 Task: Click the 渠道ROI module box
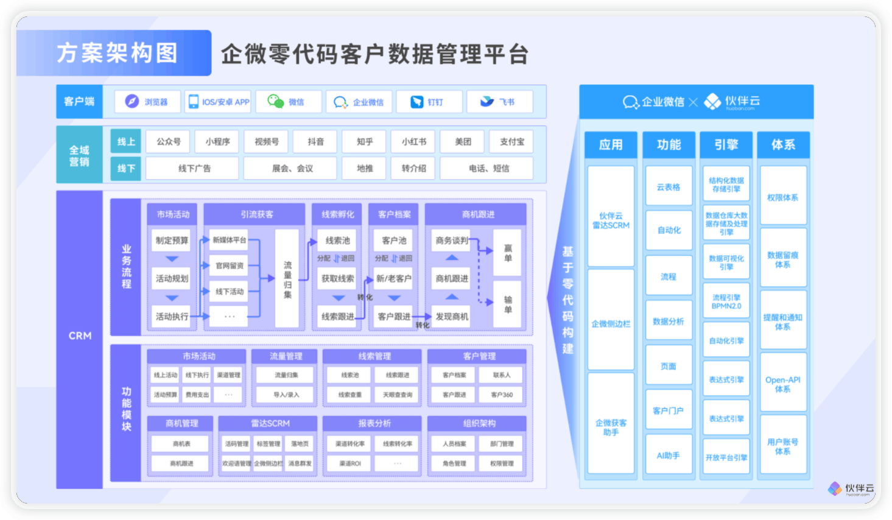point(349,463)
